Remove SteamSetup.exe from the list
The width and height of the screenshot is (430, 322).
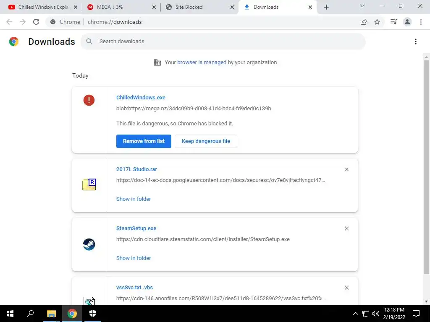346,229
